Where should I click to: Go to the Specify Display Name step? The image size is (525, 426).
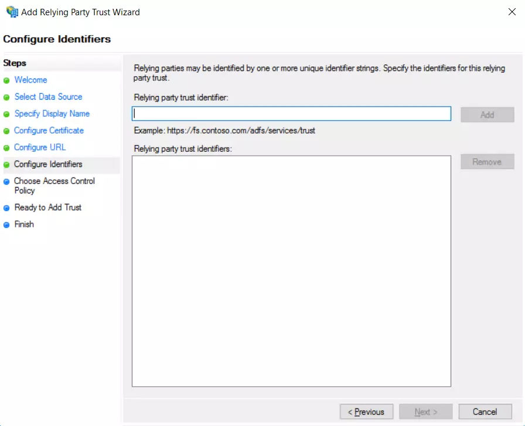coord(52,114)
